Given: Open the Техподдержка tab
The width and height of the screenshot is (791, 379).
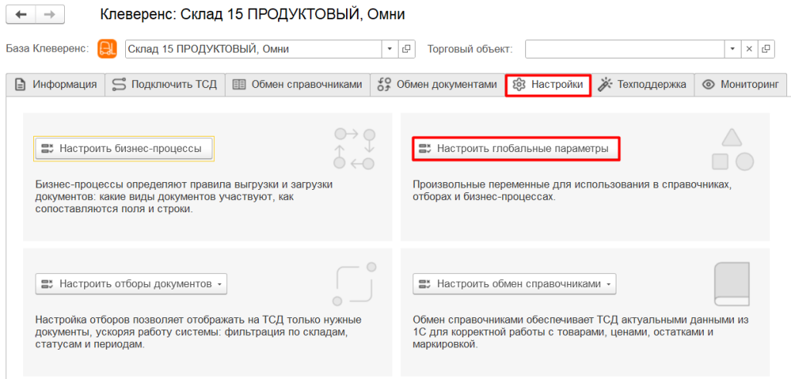Looking at the screenshot, I should point(642,85).
